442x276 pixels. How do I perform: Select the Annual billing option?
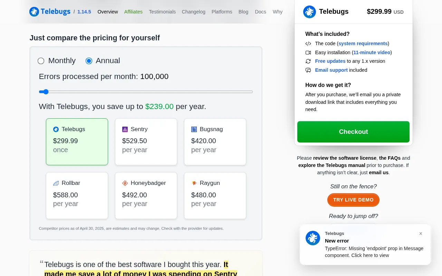point(89,61)
